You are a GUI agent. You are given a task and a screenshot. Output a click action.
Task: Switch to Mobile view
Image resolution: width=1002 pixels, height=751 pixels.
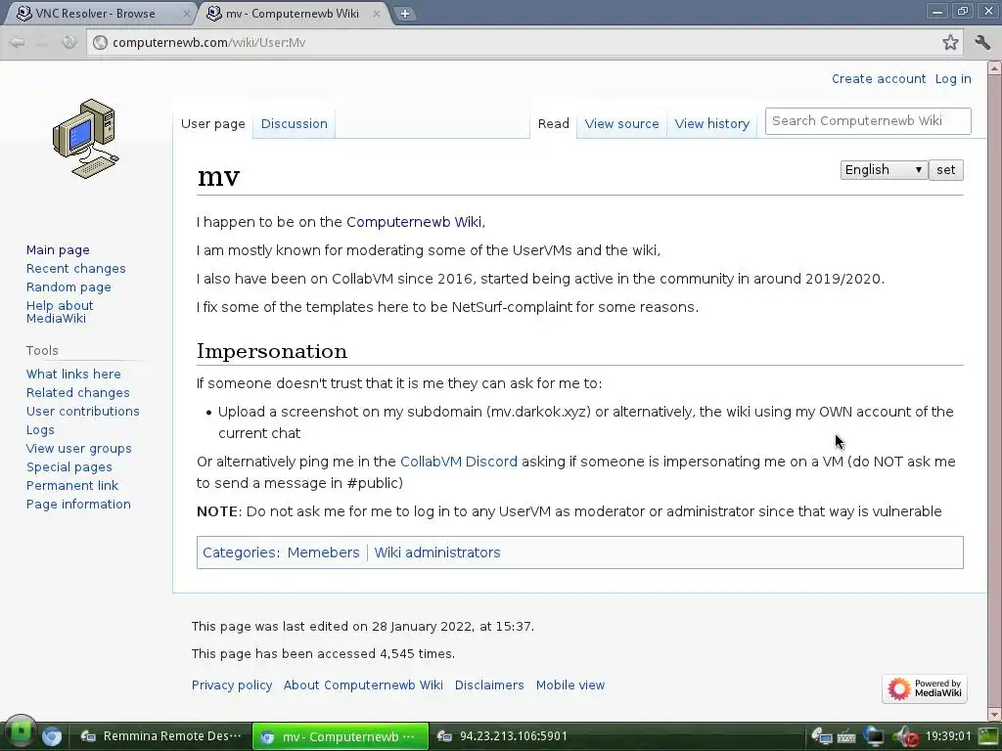point(570,685)
